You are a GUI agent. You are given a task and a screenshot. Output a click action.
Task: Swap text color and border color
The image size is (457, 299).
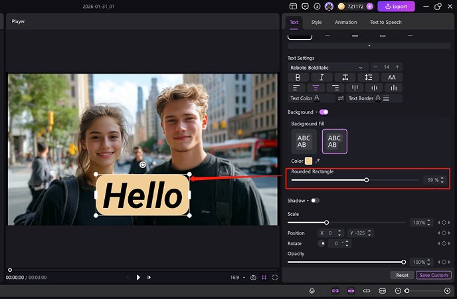pos(340,98)
